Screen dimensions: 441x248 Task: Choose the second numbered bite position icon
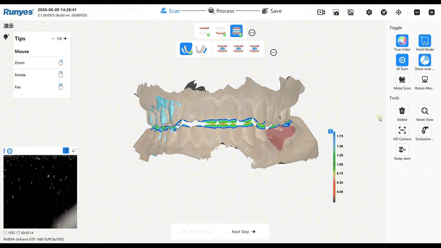[x=238, y=49]
